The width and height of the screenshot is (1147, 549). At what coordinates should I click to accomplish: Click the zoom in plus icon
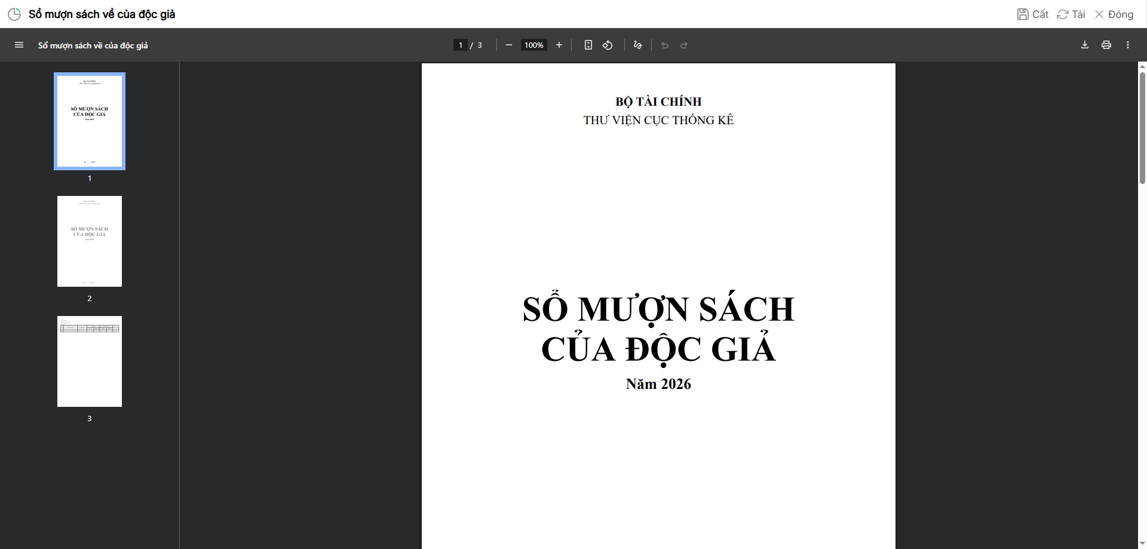click(x=559, y=45)
